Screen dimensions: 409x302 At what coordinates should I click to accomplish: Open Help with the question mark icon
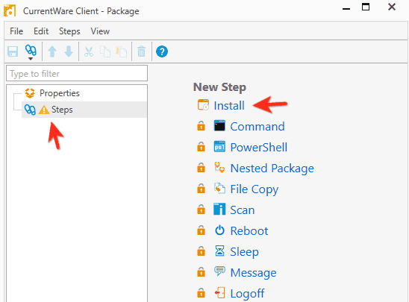(x=162, y=51)
